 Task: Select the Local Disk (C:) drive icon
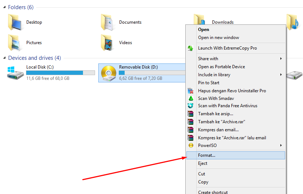pos(15,73)
